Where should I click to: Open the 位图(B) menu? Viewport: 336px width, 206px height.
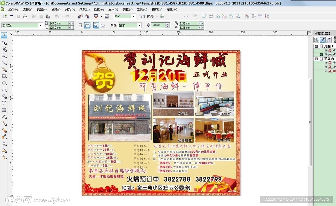pyautogui.click(x=99, y=10)
